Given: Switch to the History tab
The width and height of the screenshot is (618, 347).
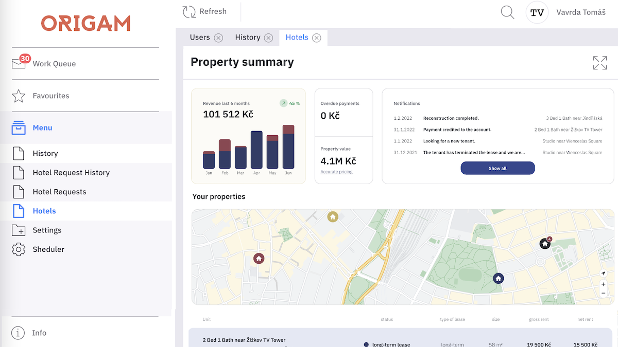Looking at the screenshot, I should (248, 38).
